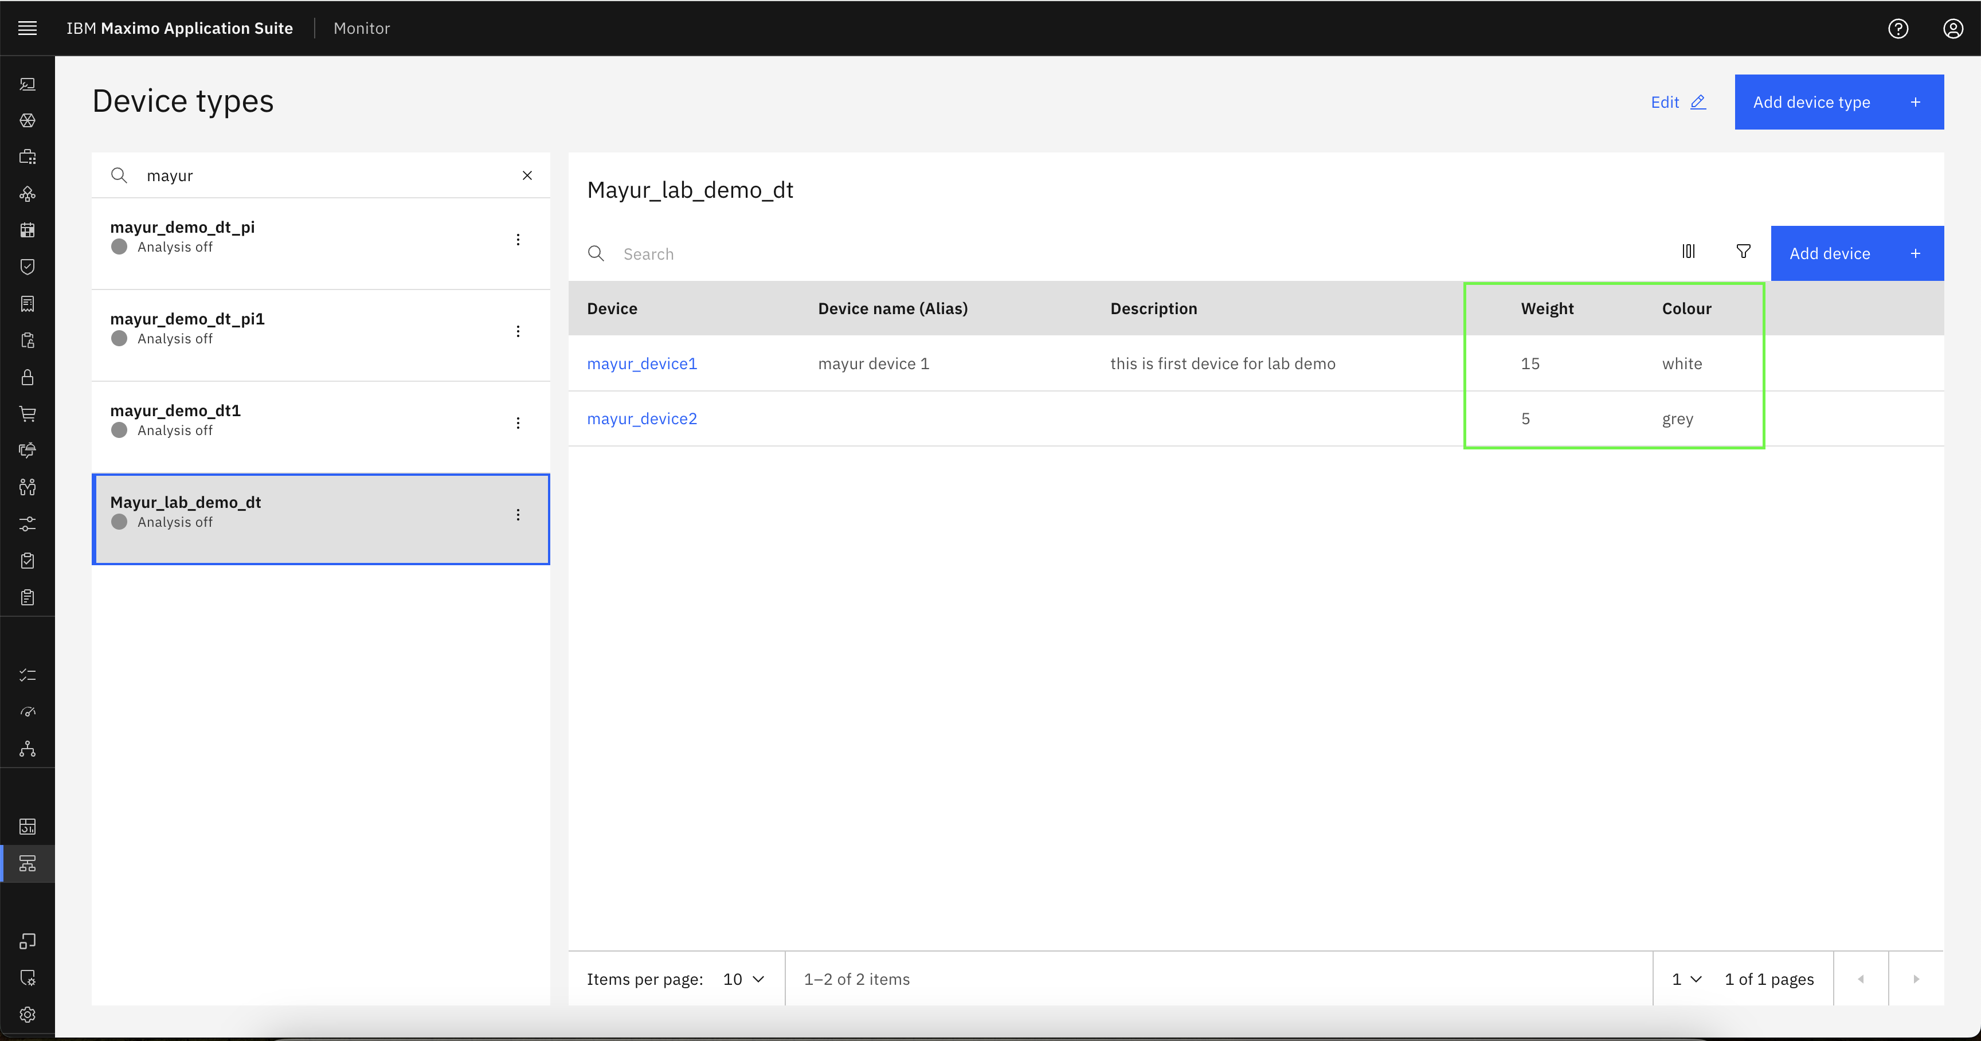Go to previous page arrow

click(x=1861, y=979)
